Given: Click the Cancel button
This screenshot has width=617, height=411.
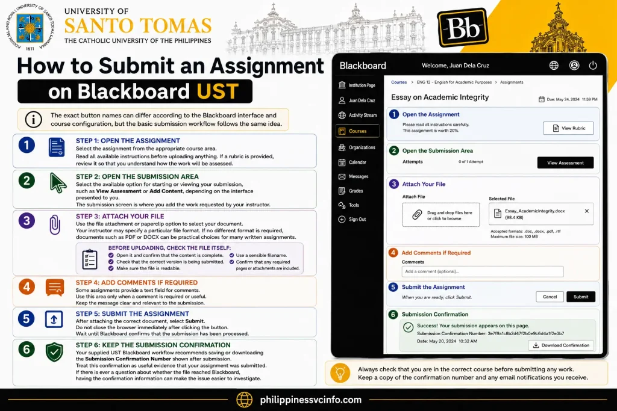Looking at the screenshot, I should pyautogui.click(x=550, y=297).
